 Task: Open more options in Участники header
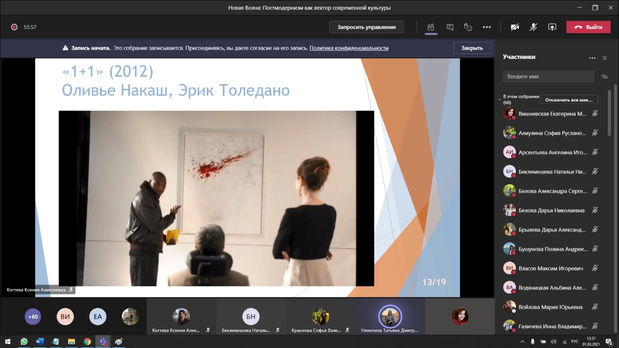(592, 58)
